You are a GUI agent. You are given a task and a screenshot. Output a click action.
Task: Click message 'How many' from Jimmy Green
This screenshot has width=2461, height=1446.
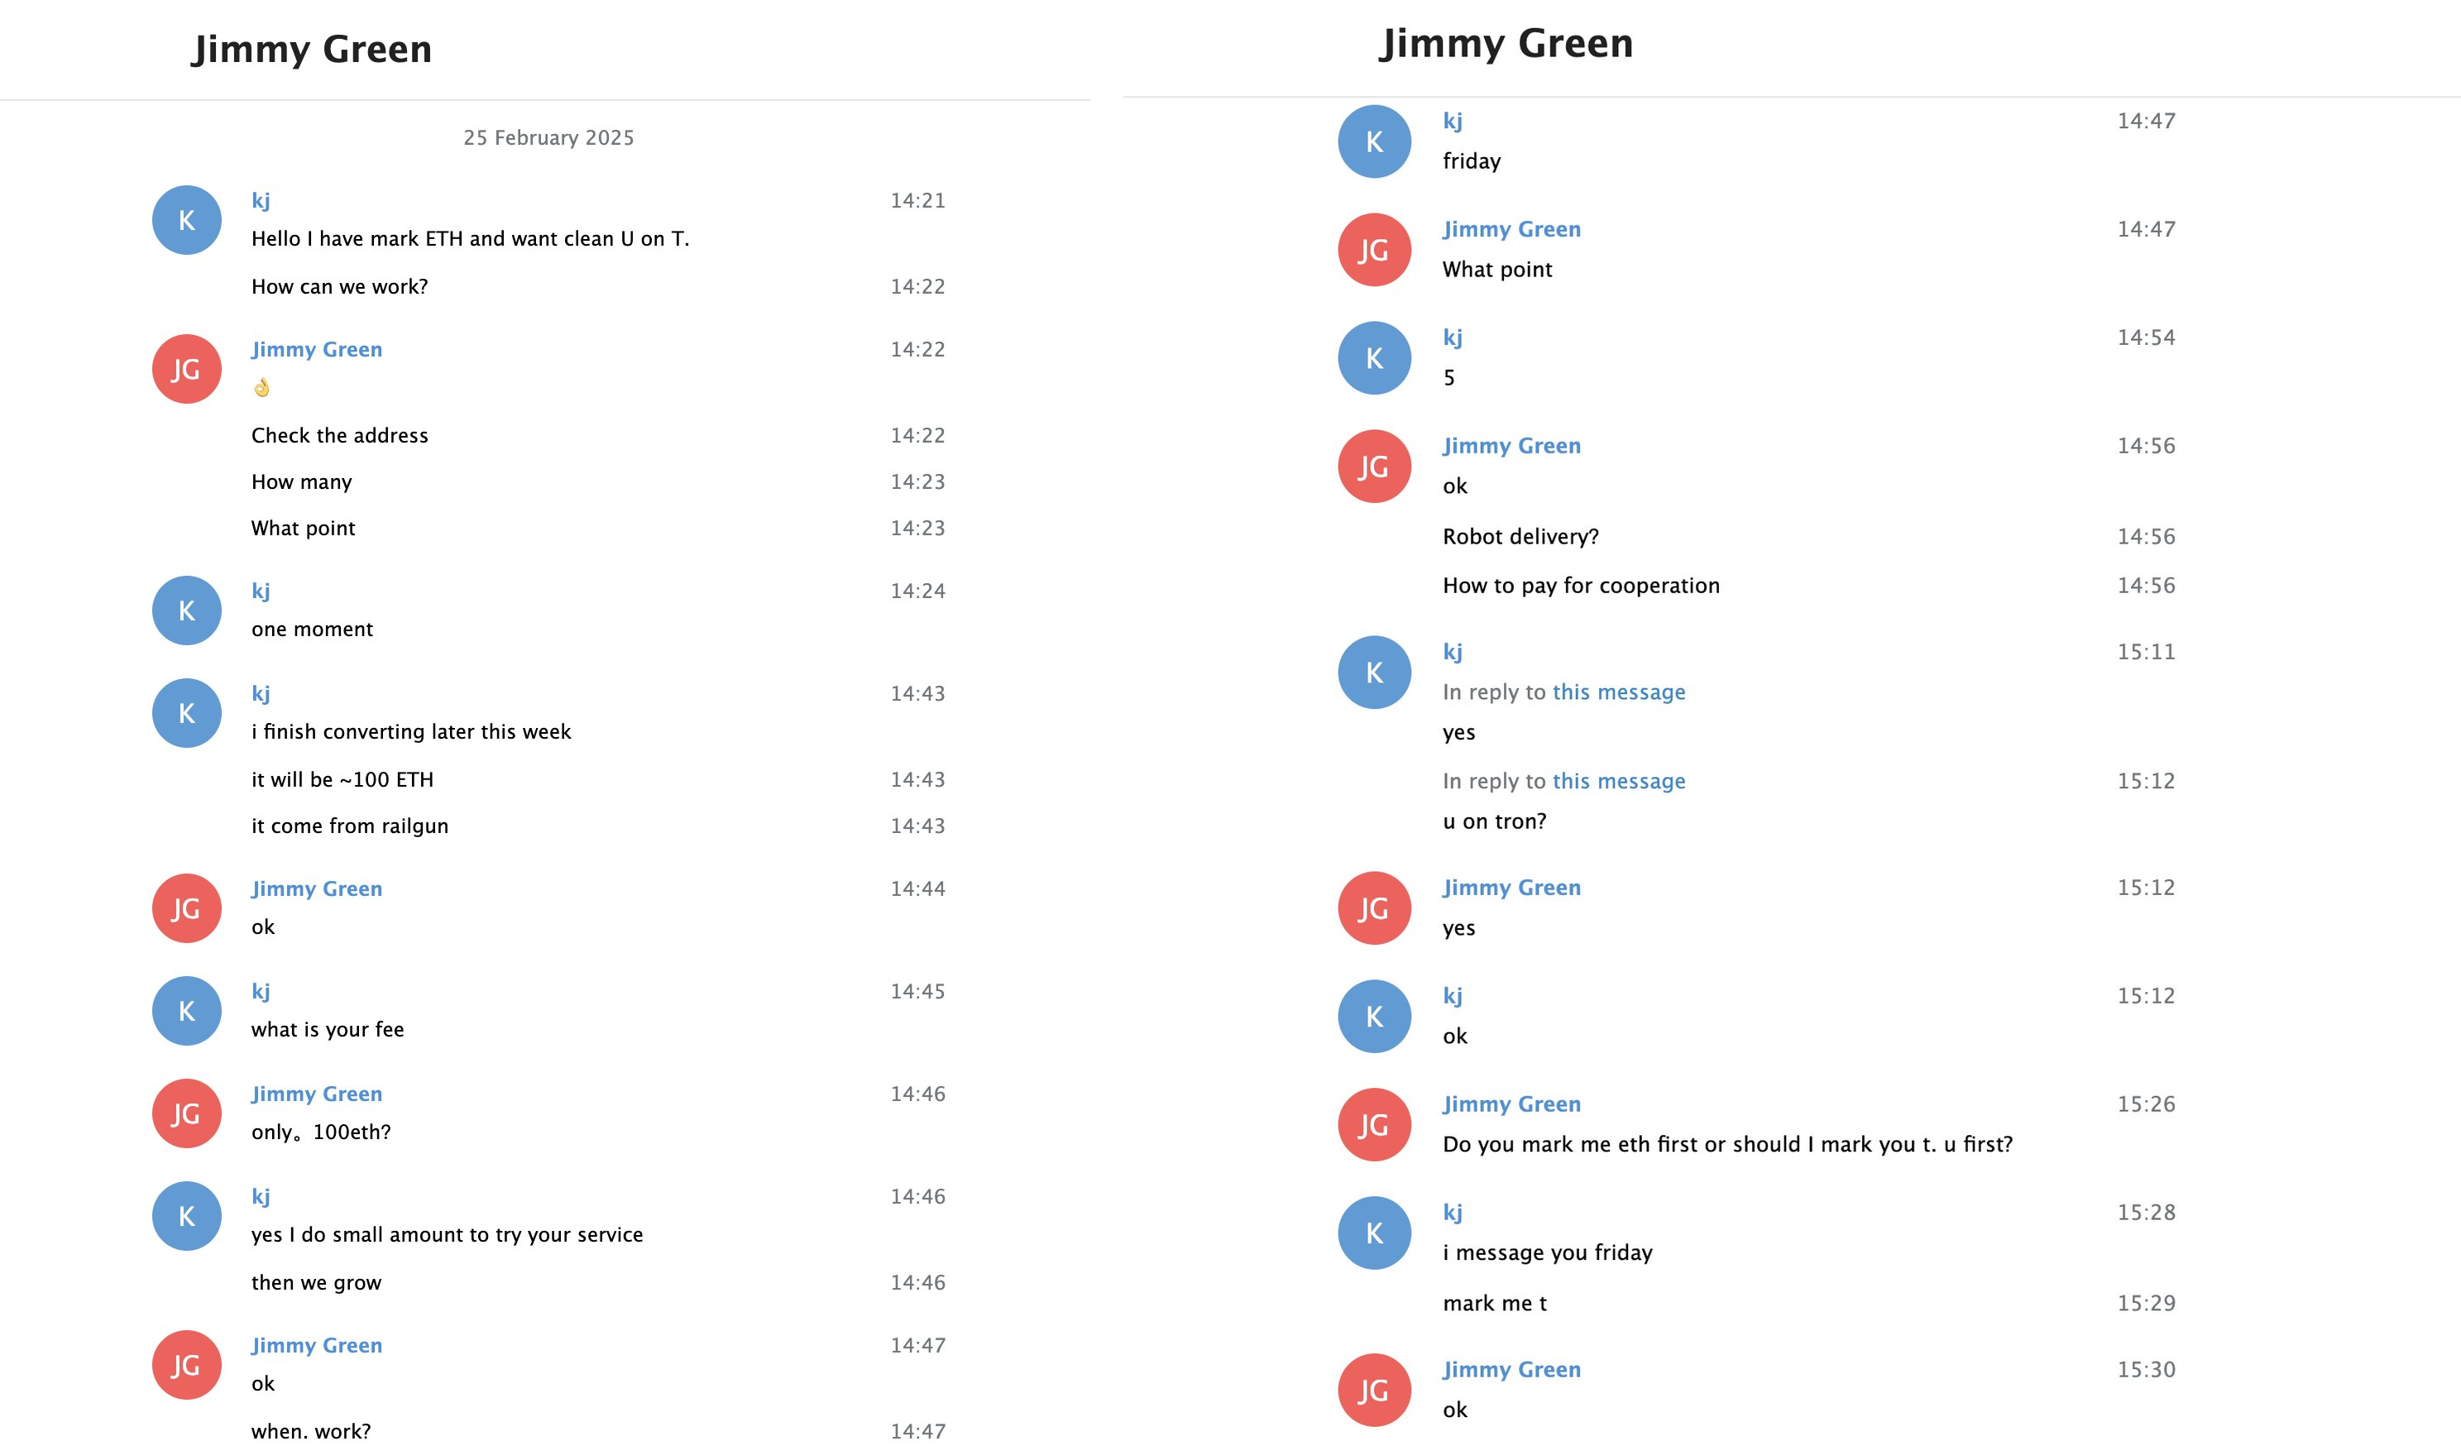point(302,482)
